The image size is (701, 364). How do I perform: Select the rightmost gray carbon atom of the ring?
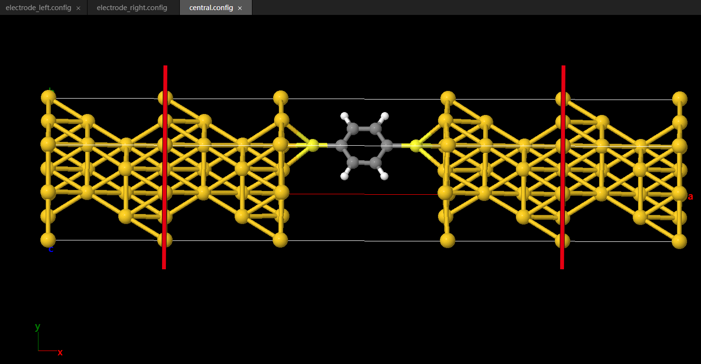[x=387, y=145]
